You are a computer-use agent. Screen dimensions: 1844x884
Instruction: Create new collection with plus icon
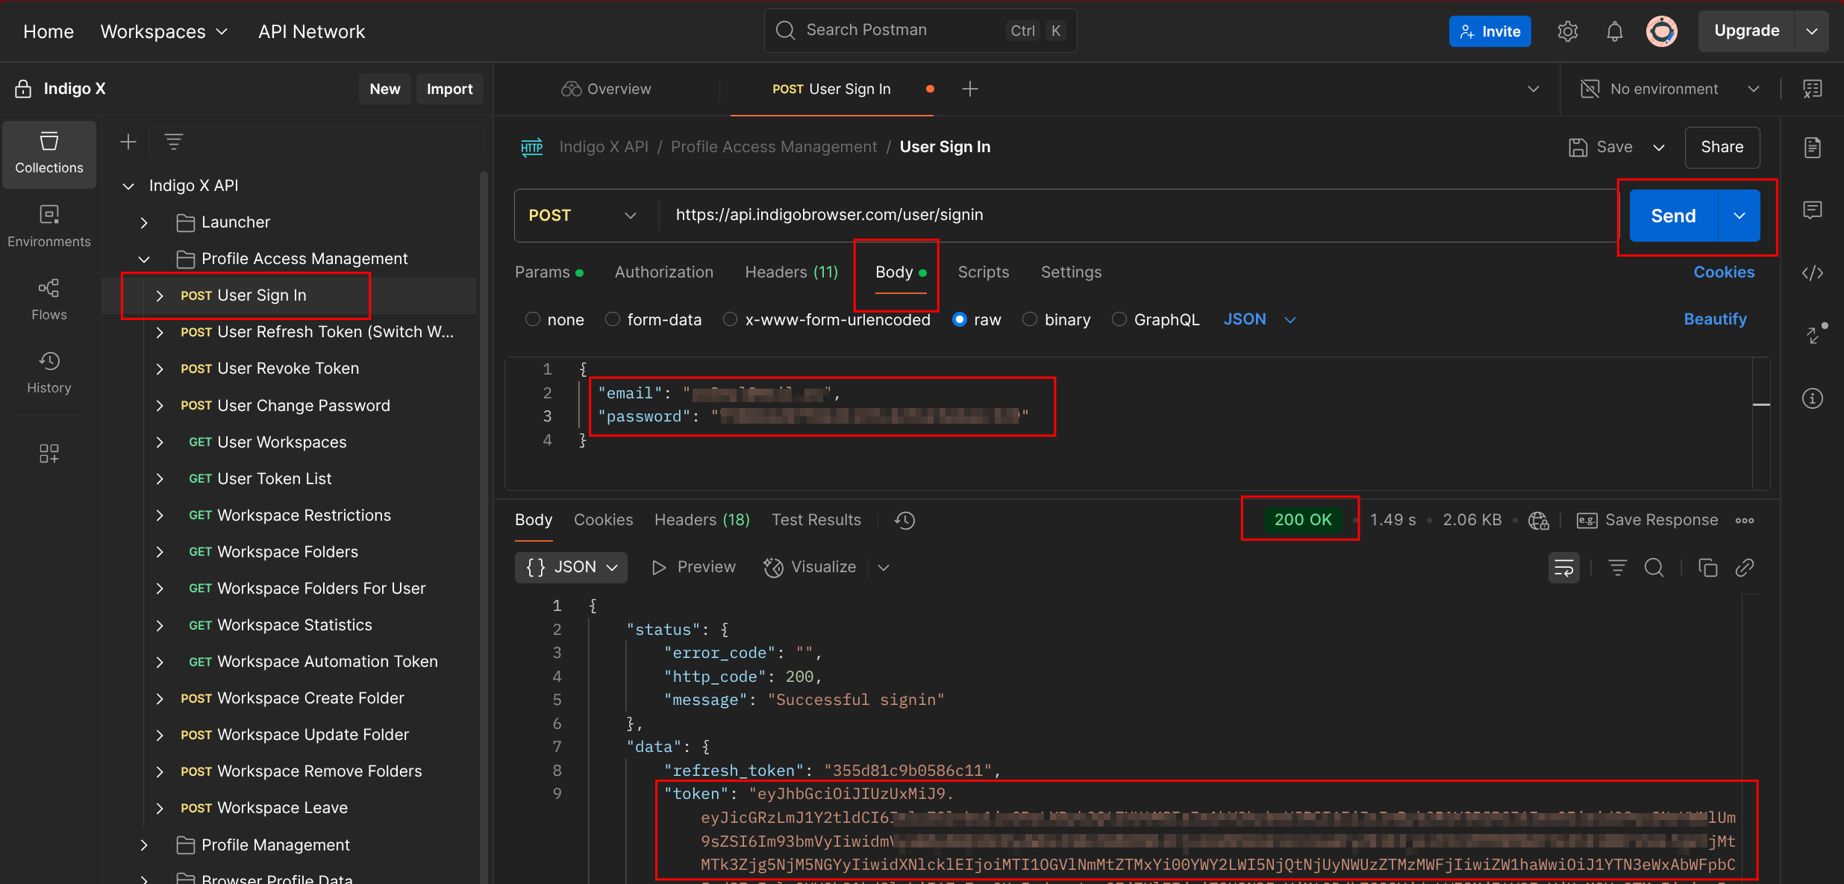coord(128,142)
